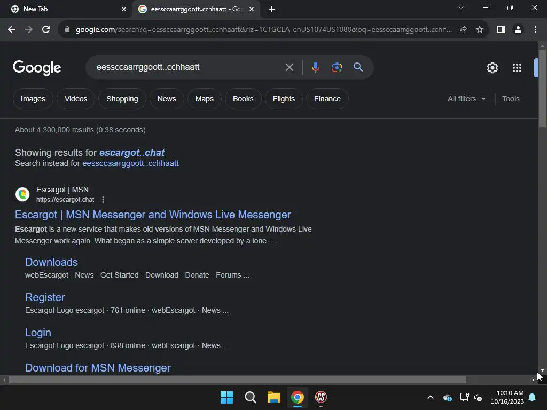The image size is (547, 410).
Task: Filter results by News
Action: (167, 99)
